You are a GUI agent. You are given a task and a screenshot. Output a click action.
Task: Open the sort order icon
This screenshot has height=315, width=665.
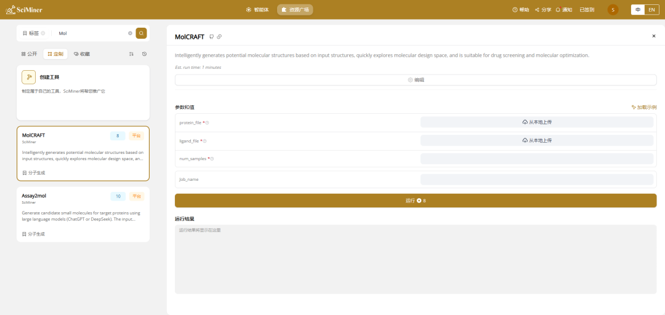(x=131, y=54)
